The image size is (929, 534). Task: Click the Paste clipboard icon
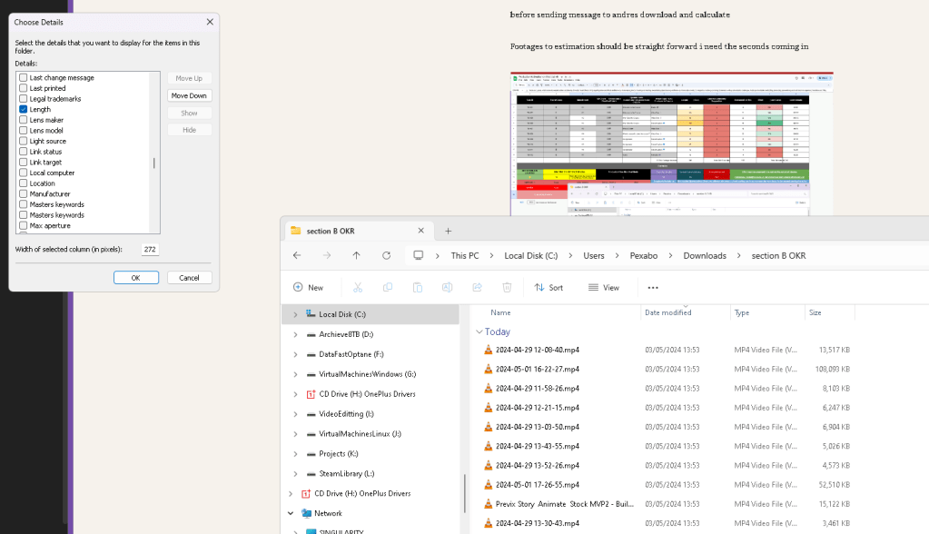pyautogui.click(x=418, y=288)
